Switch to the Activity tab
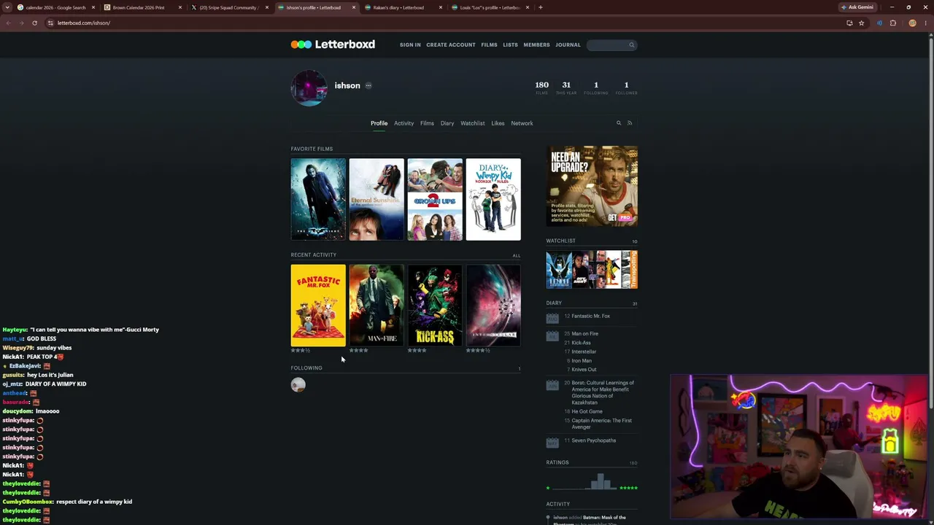Screen dimensions: 934x525 [x=404, y=123]
